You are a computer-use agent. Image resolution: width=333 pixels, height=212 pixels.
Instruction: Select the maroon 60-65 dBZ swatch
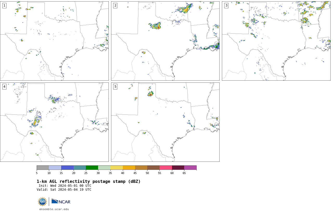(178, 168)
